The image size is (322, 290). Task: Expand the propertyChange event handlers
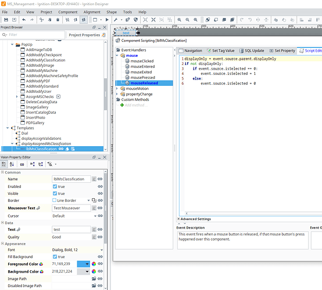coord(117,94)
